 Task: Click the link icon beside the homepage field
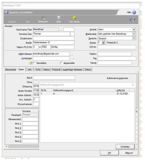72,59
